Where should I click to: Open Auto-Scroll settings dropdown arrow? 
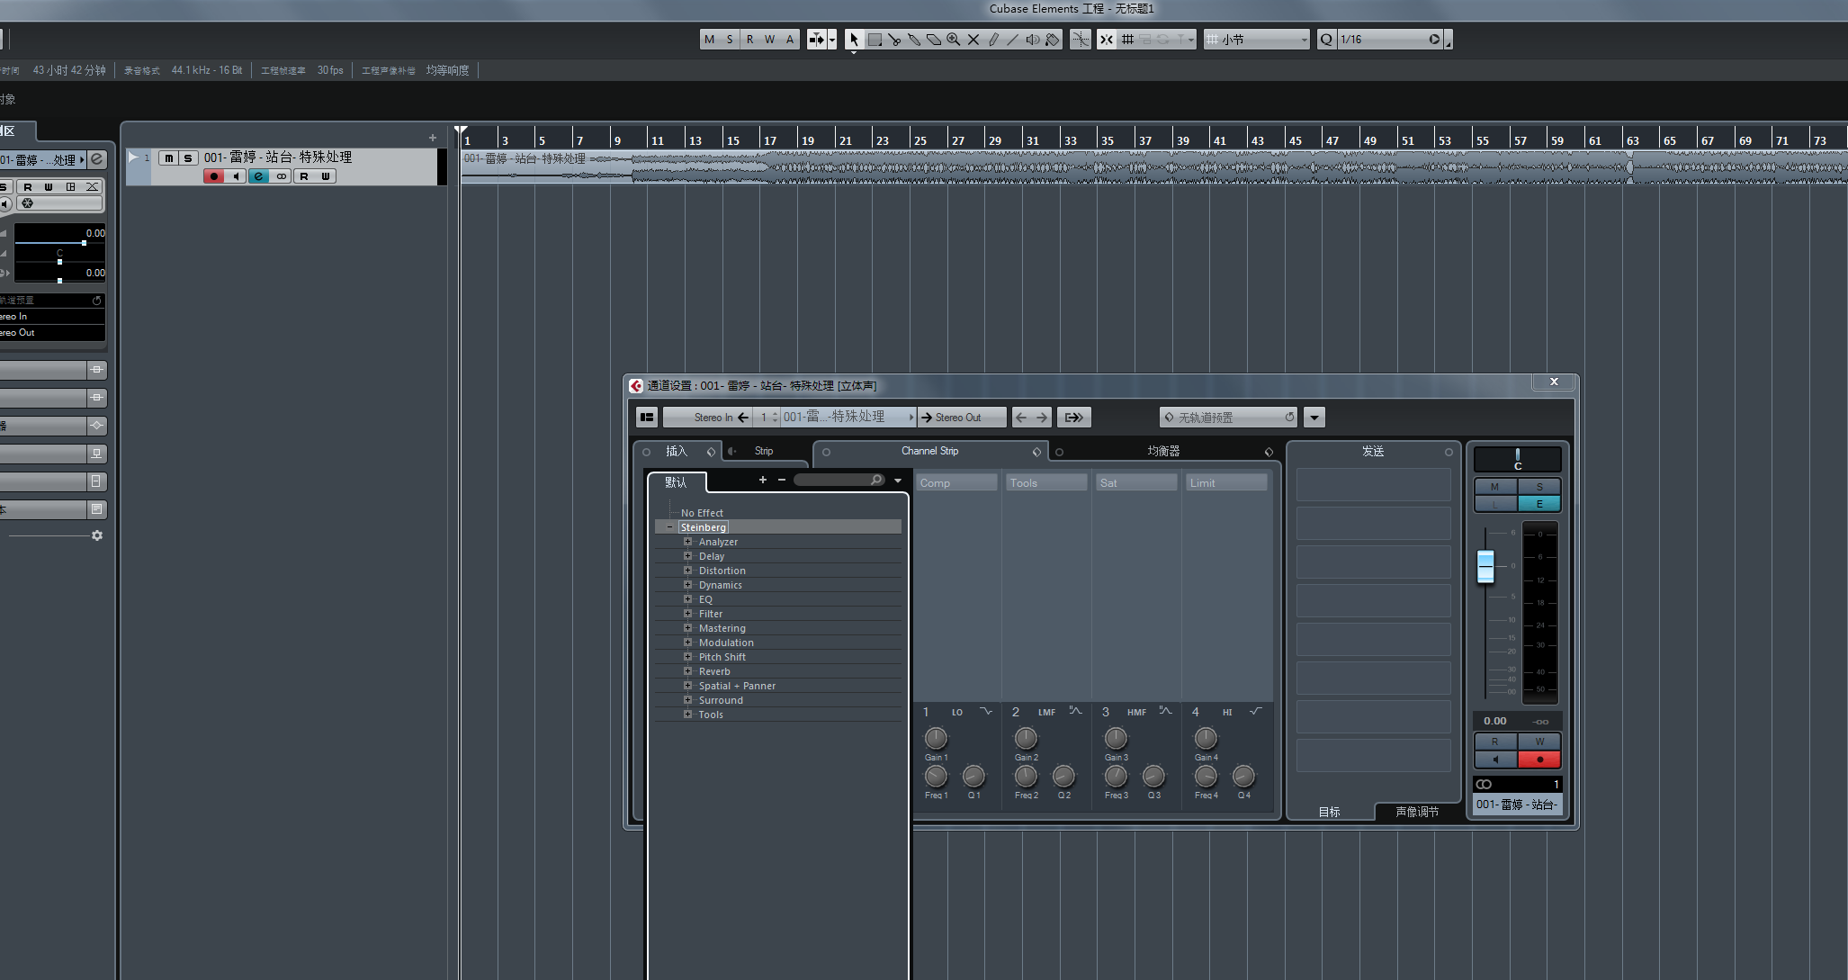pyautogui.click(x=832, y=40)
